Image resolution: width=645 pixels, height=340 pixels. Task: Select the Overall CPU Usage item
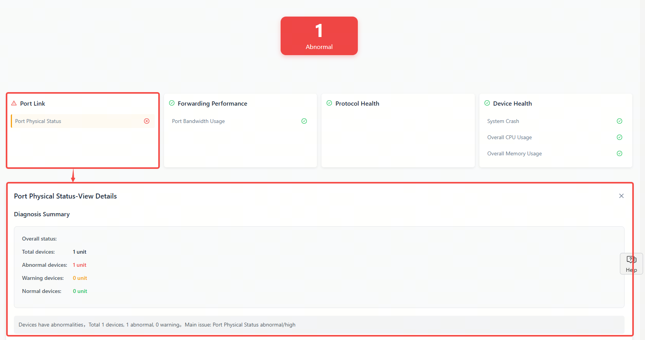tap(510, 137)
